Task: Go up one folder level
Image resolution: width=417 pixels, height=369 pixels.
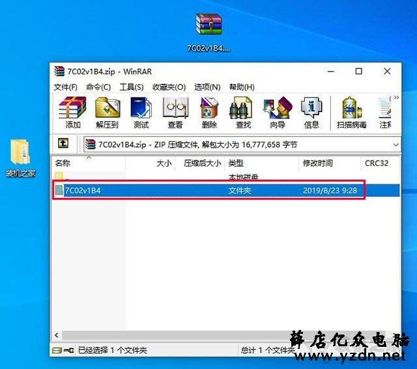Action: [63, 143]
